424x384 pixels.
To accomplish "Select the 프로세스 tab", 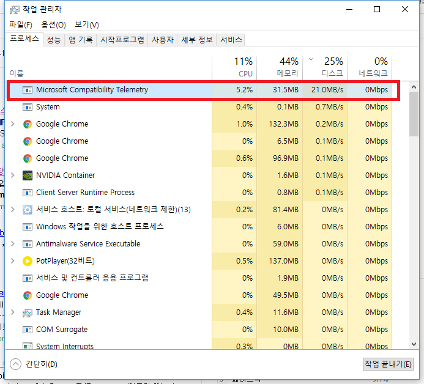I will (x=24, y=39).
